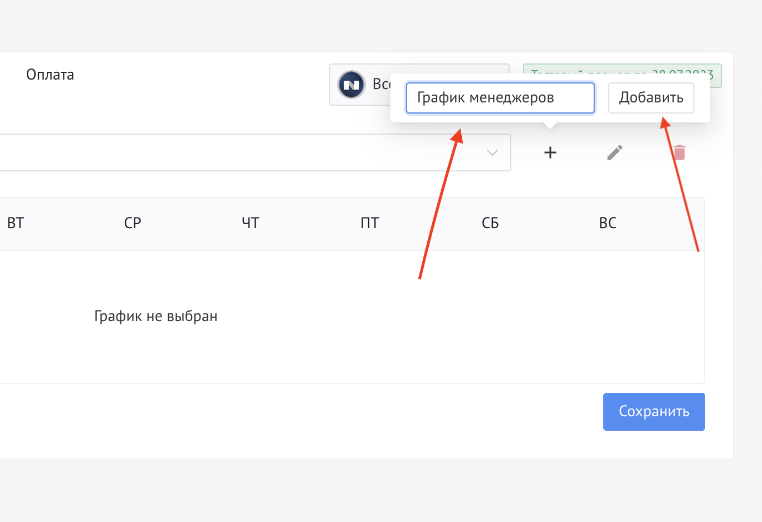Click the 'СБ' column header

pos(490,223)
